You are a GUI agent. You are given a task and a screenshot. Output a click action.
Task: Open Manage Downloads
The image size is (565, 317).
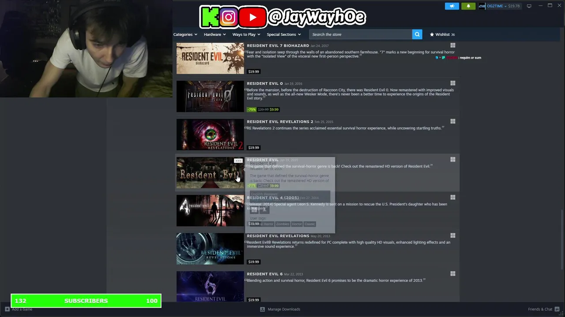[280, 309]
